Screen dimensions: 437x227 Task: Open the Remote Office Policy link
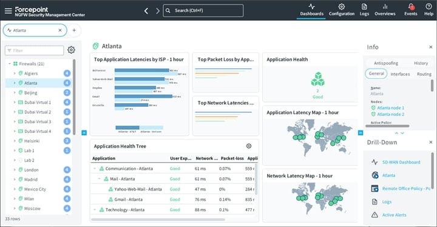(406, 189)
